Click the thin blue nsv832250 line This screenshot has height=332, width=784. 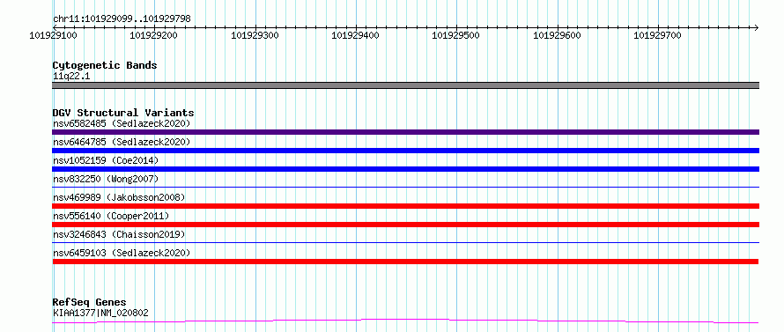point(405,187)
